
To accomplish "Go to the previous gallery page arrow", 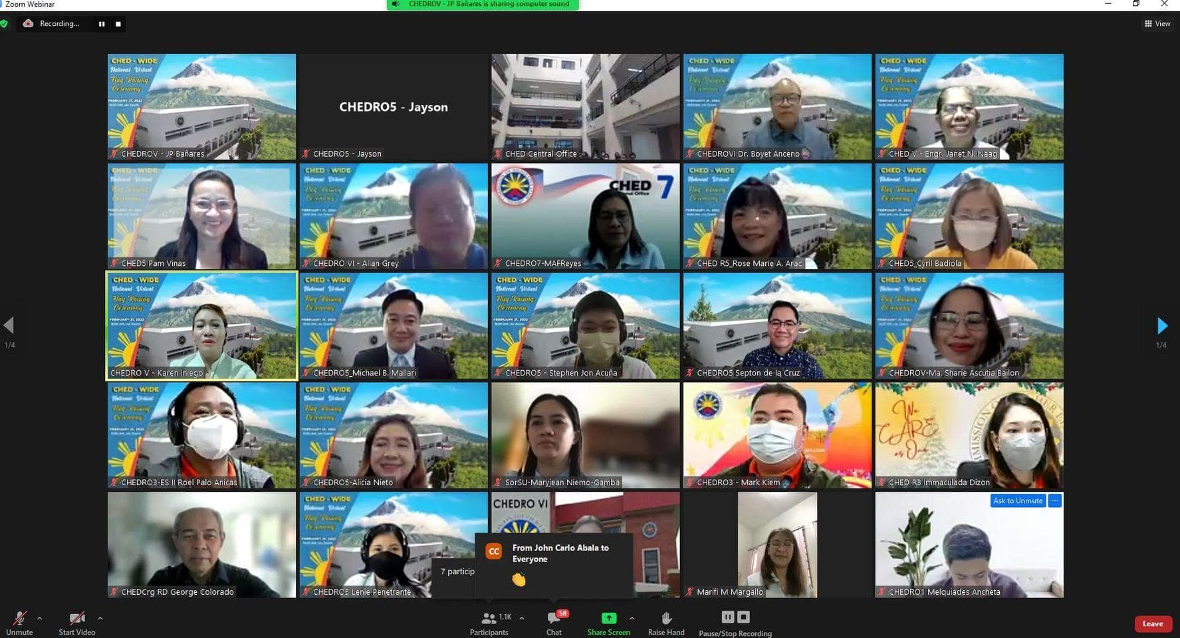I will 9,326.
